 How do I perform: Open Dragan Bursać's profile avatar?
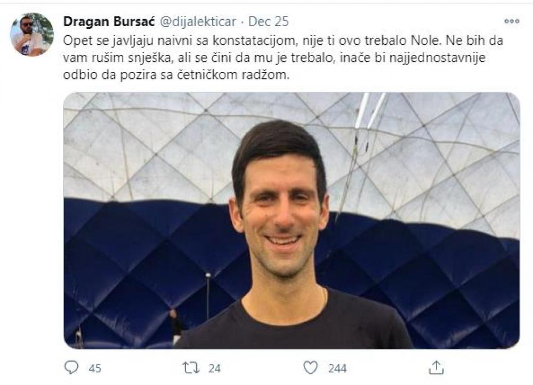[x=32, y=34]
